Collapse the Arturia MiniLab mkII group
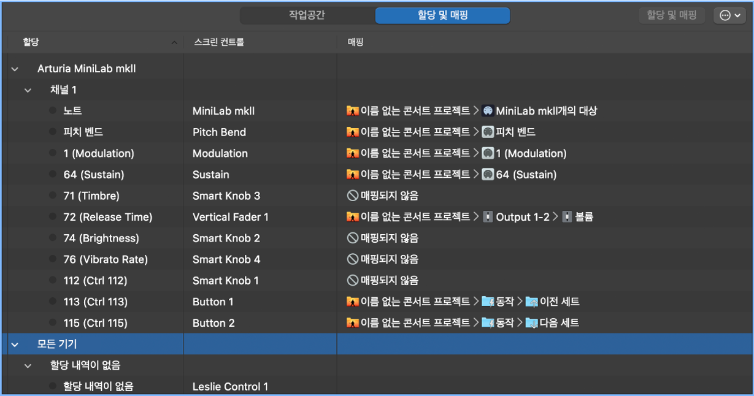The width and height of the screenshot is (754, 396). click(x=15, y=69)
